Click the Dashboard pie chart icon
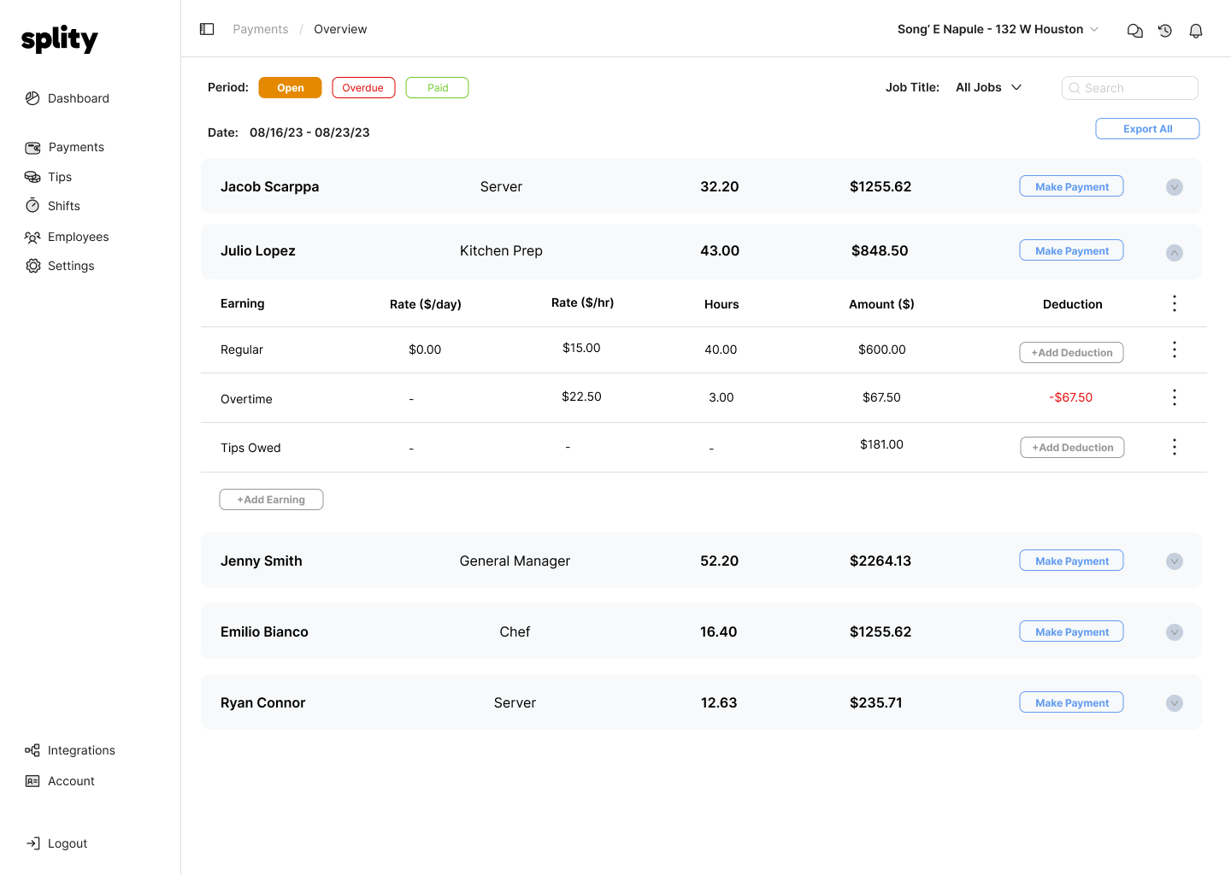Screen dimensions: 1231x875 point(32,98)
